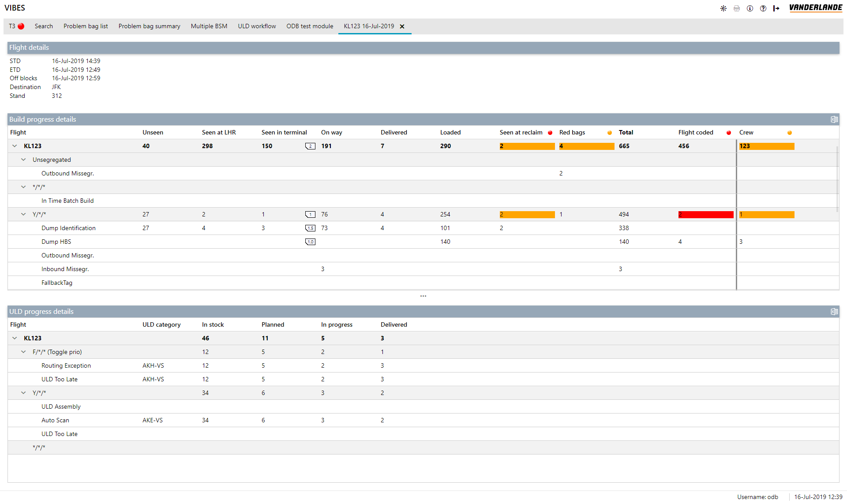Sort by the Delivered header in ULD progress
This screenshot has height=503, width=847.
click(x=394, y=324)
